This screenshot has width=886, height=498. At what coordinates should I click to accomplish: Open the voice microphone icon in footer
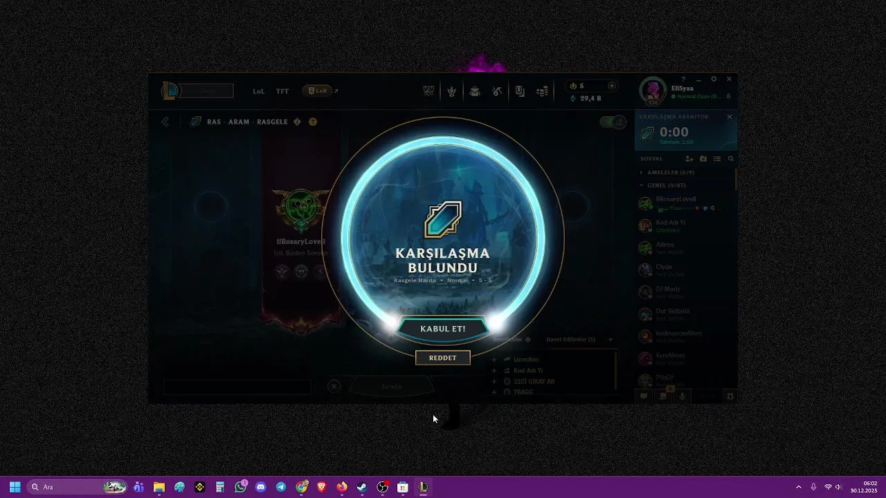pyautogui.click(x=682, y=396)
